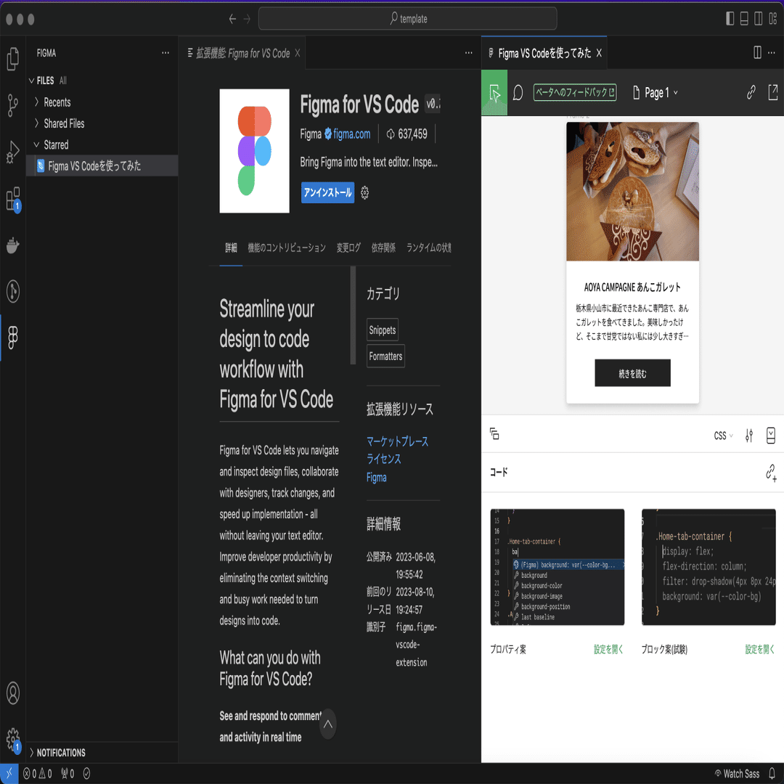
Task: Open the Extensions view with badge
Action: tap(13, 200)
